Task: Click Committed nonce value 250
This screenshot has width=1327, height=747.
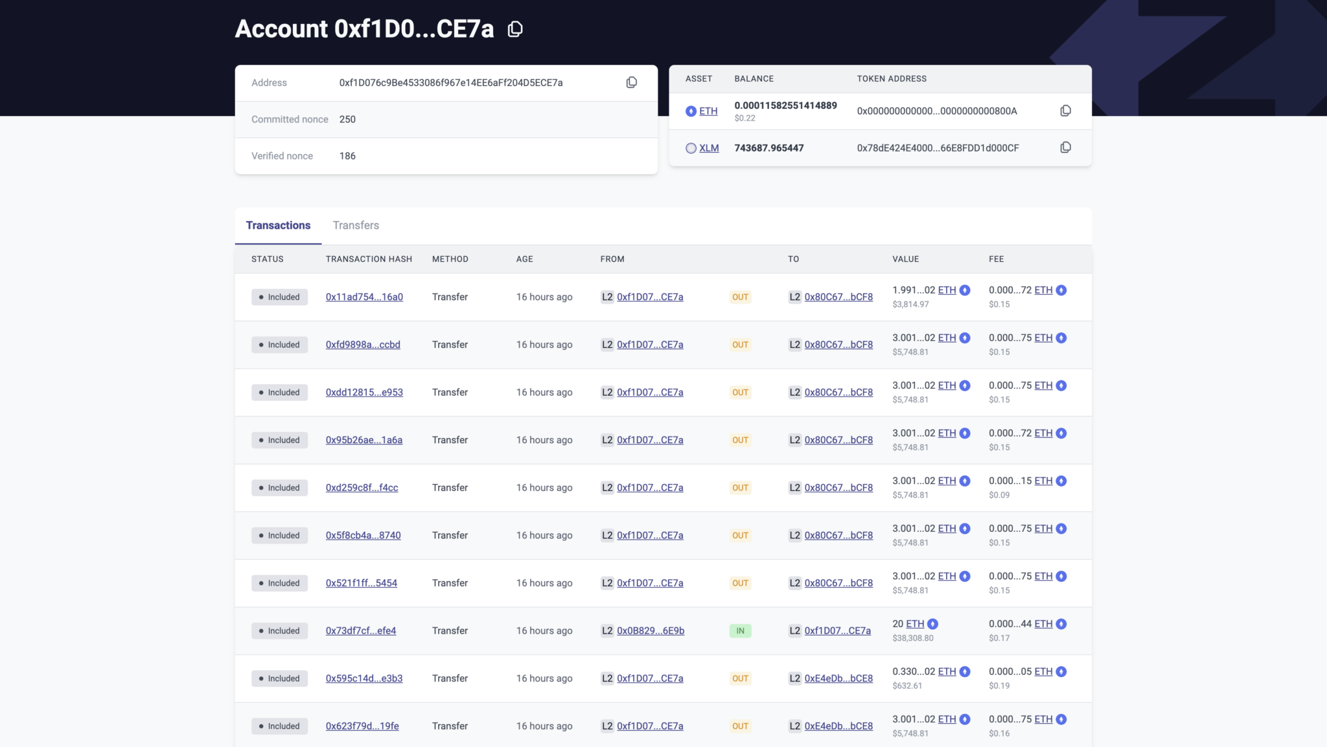Action: click(x=347, y=119)
